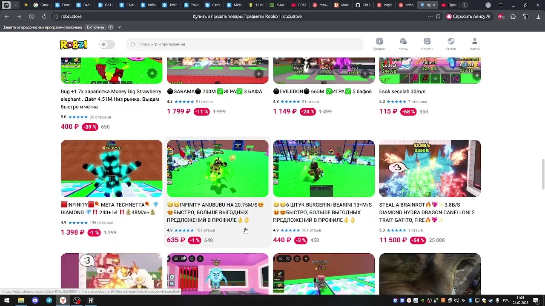Open INFINITY ANUBUBU НА 20.75M/S title

(x=215, y=212)
